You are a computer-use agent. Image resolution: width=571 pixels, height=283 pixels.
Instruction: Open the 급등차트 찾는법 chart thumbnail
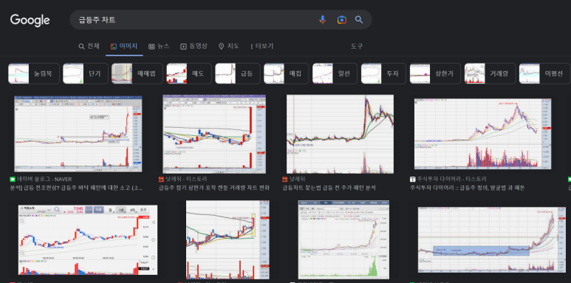340,134
